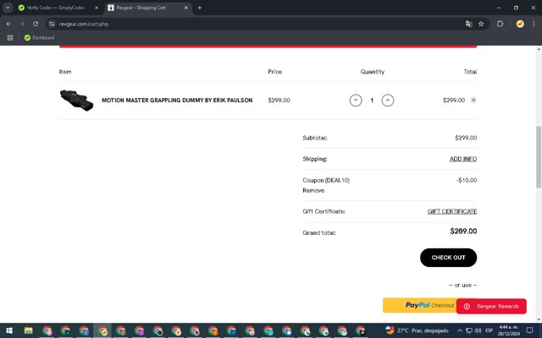Open Windows Start menu
Screen dimensions: 542x338
[9, 330]
